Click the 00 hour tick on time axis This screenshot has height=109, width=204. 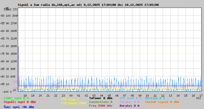click(x=71, y=96)
